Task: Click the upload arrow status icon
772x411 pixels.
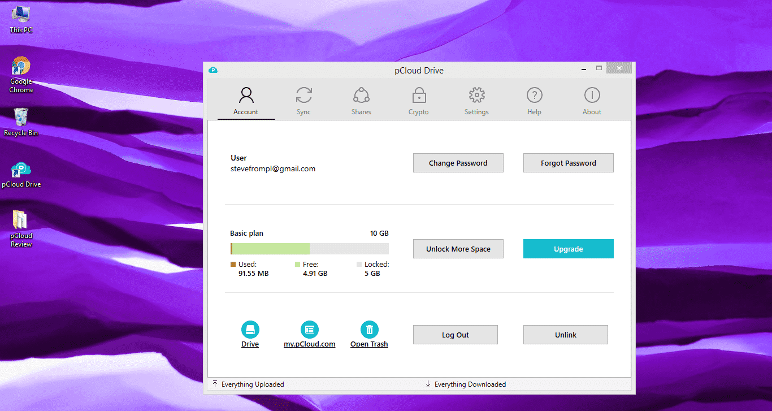Action: [215, 384]
